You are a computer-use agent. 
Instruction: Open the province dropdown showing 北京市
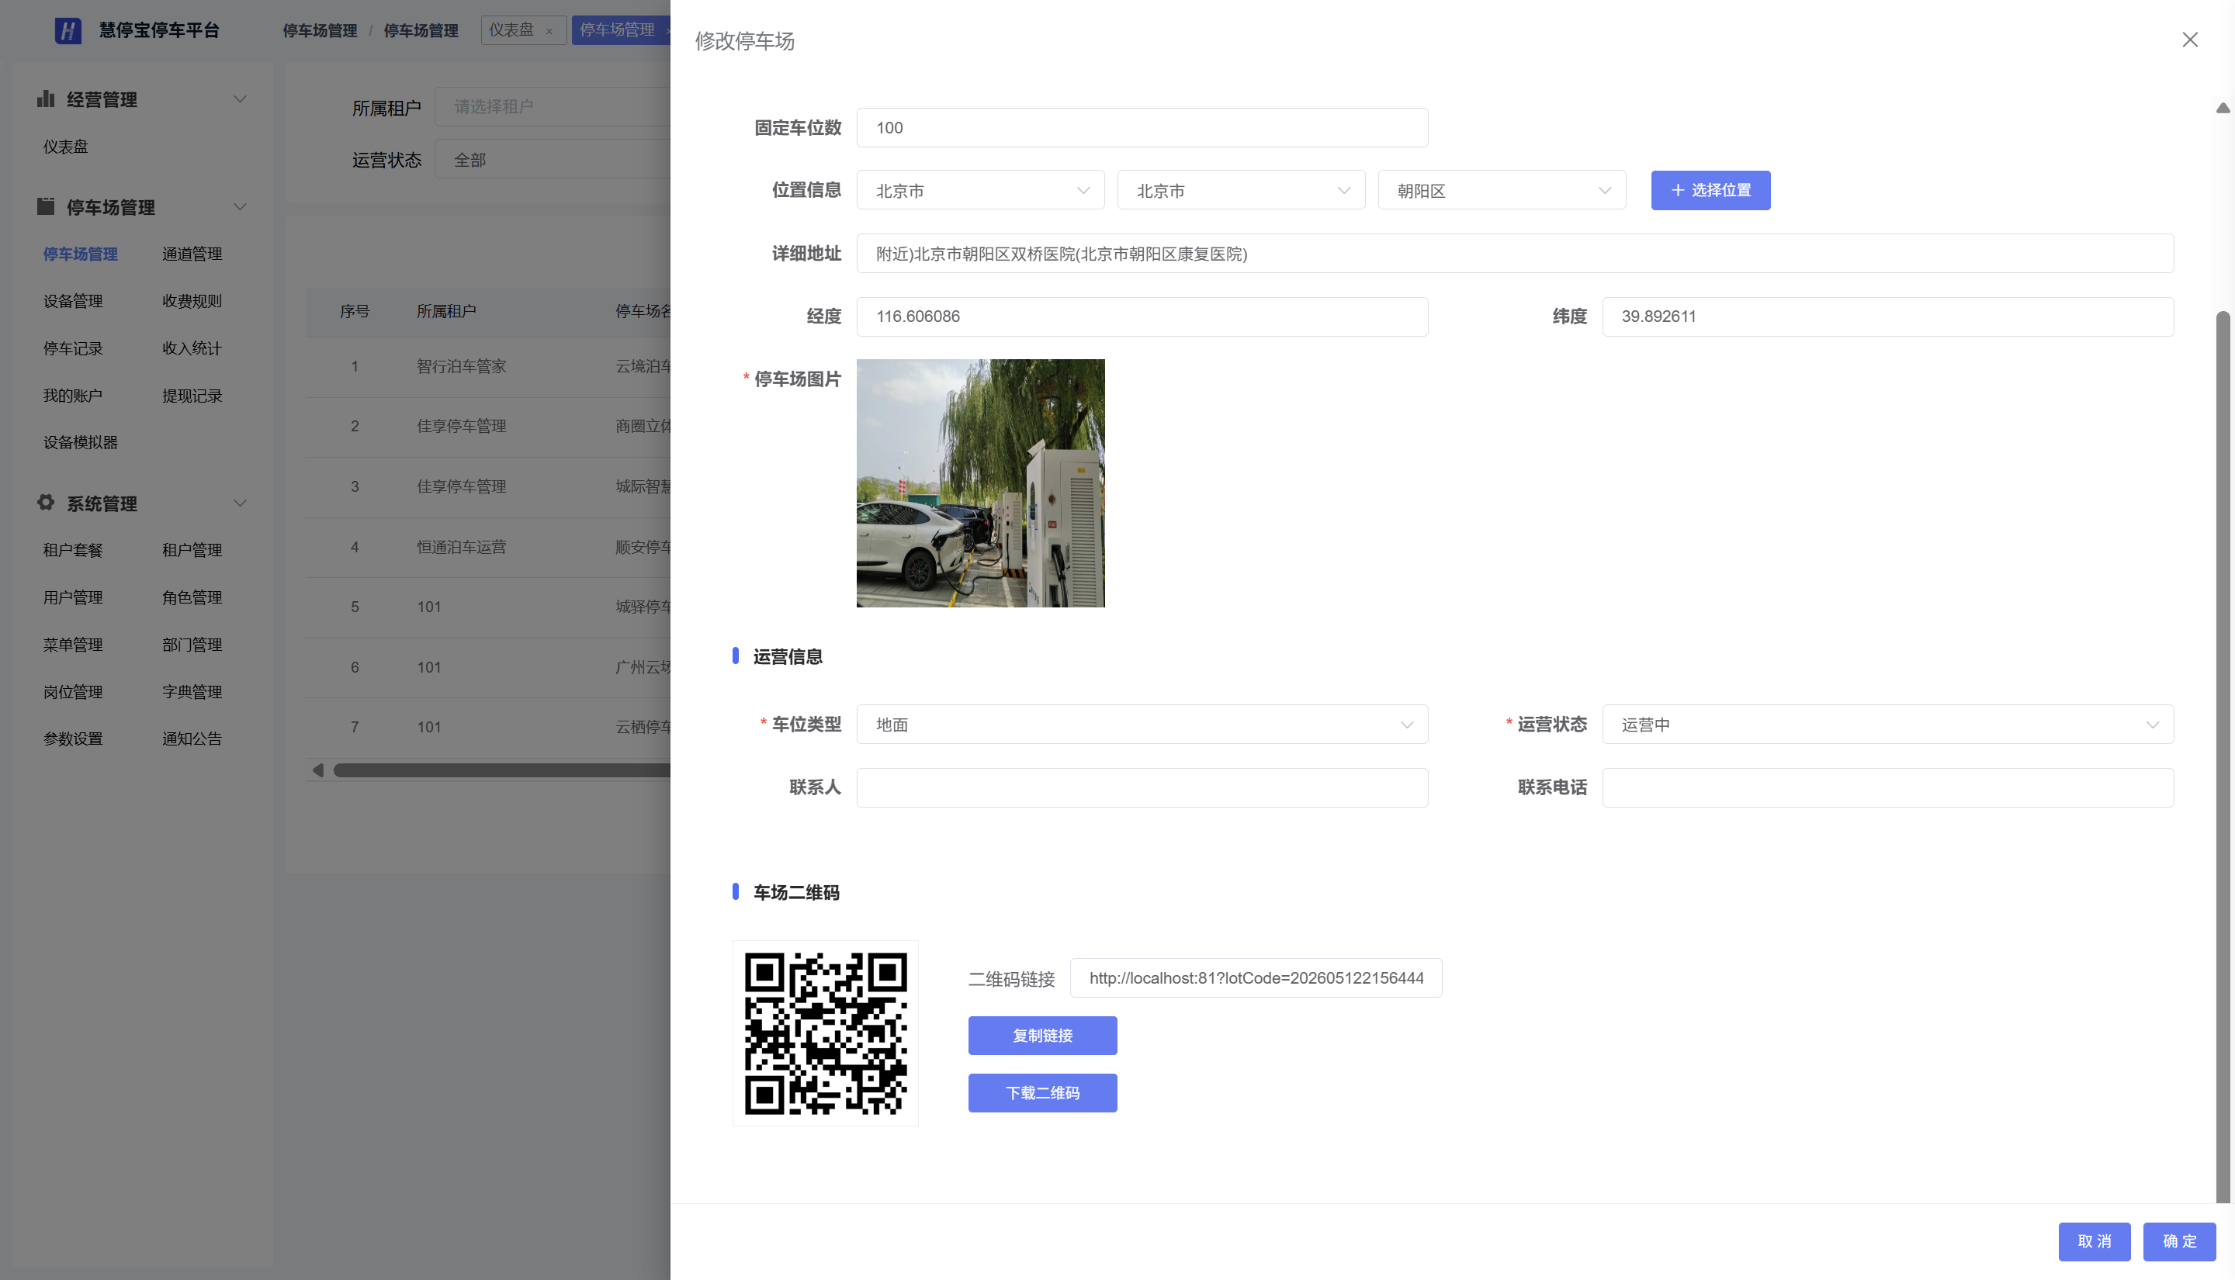980,190
